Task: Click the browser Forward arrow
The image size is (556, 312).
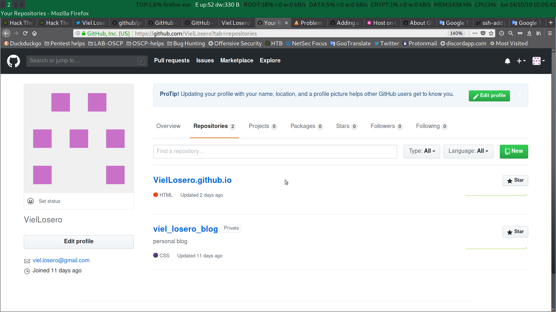Action: coord(16,34)
